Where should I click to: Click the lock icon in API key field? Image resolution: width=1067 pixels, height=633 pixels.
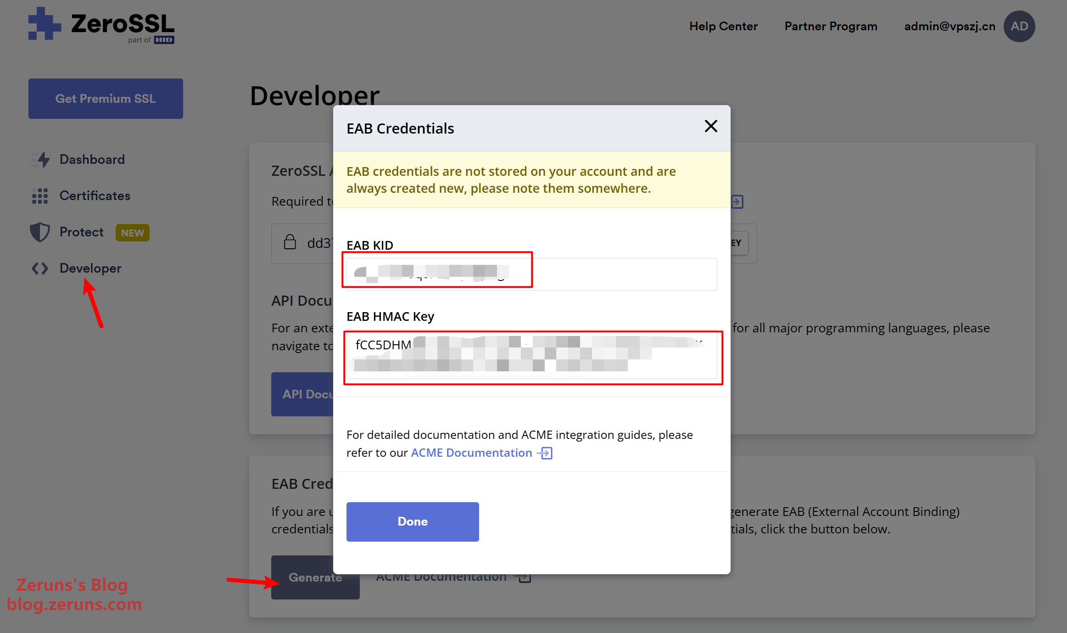(x=290, y=242)
